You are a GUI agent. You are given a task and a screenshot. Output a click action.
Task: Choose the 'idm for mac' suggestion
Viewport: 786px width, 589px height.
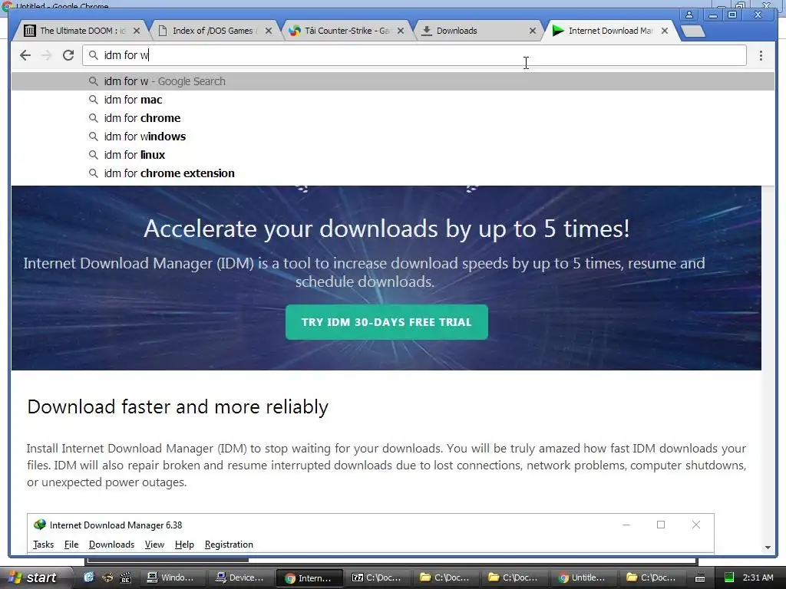point(392,100)
